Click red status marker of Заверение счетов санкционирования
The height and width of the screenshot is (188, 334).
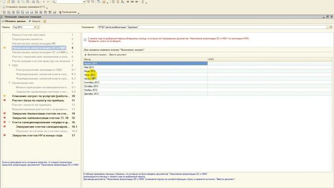[5, 126]
